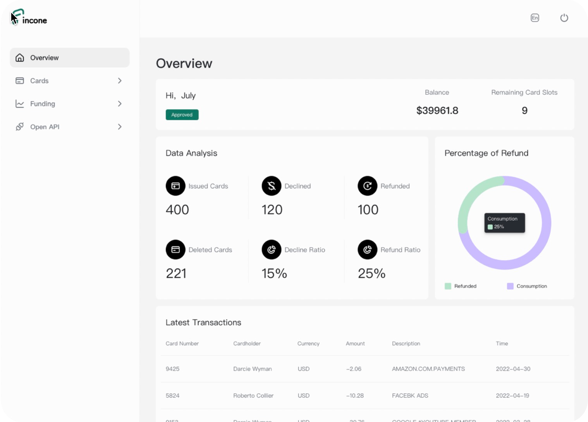Click the Deleted Cards value 221

click(x=176, y=273)
